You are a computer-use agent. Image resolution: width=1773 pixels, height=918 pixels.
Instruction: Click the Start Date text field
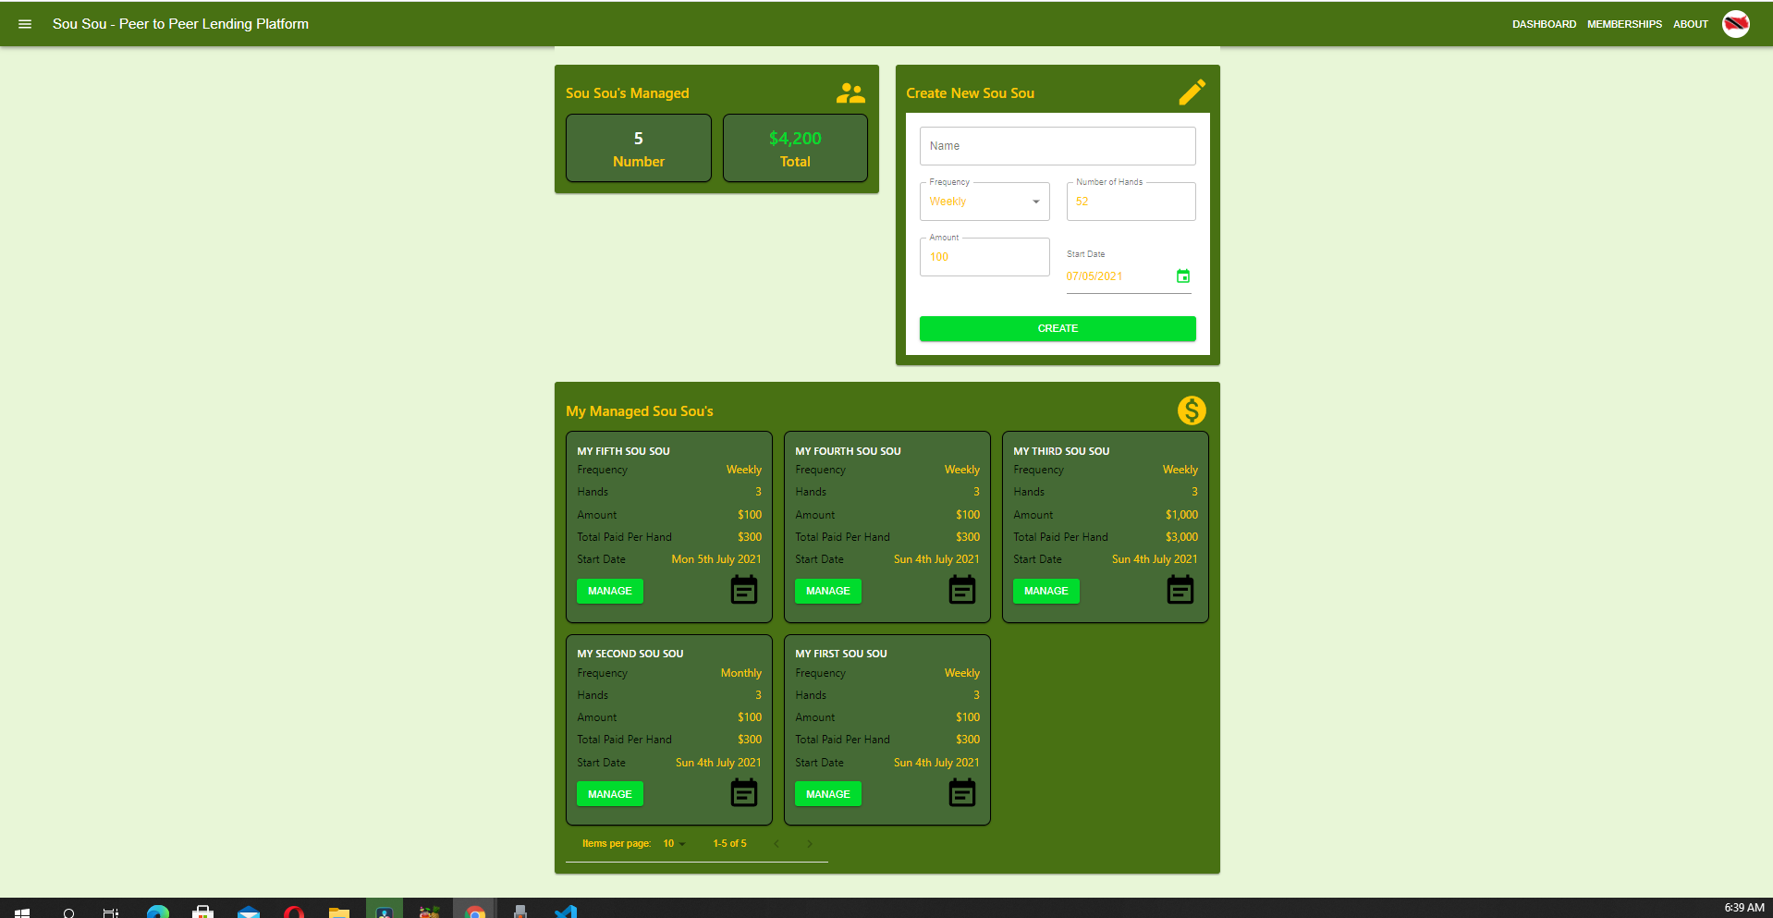pyautogui.click(x=1118, y=276)
